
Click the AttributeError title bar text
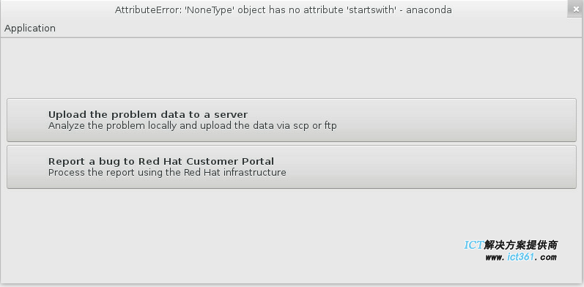point(283,10)
